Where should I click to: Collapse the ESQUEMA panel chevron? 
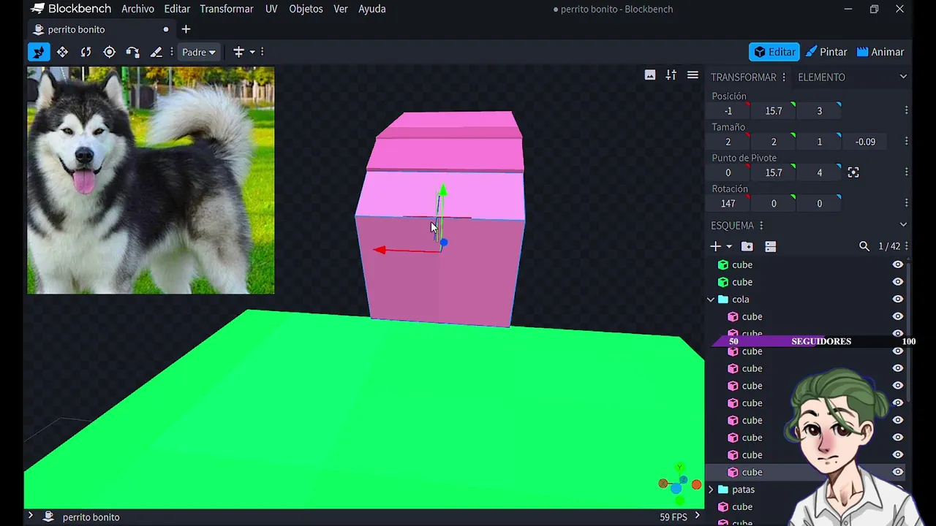point(903,225)
